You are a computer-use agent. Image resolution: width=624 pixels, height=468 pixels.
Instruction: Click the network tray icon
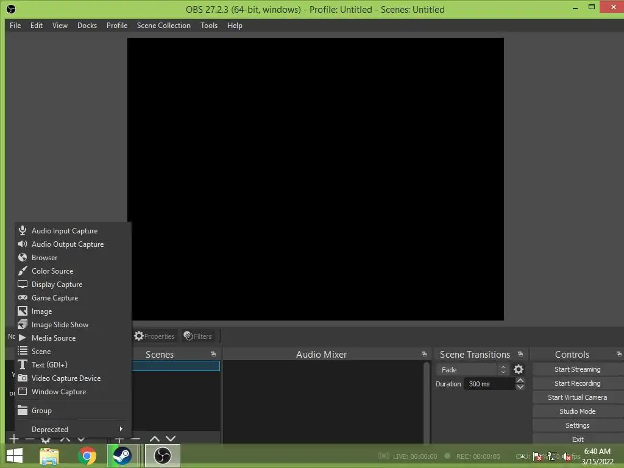(x=552, y=456)
